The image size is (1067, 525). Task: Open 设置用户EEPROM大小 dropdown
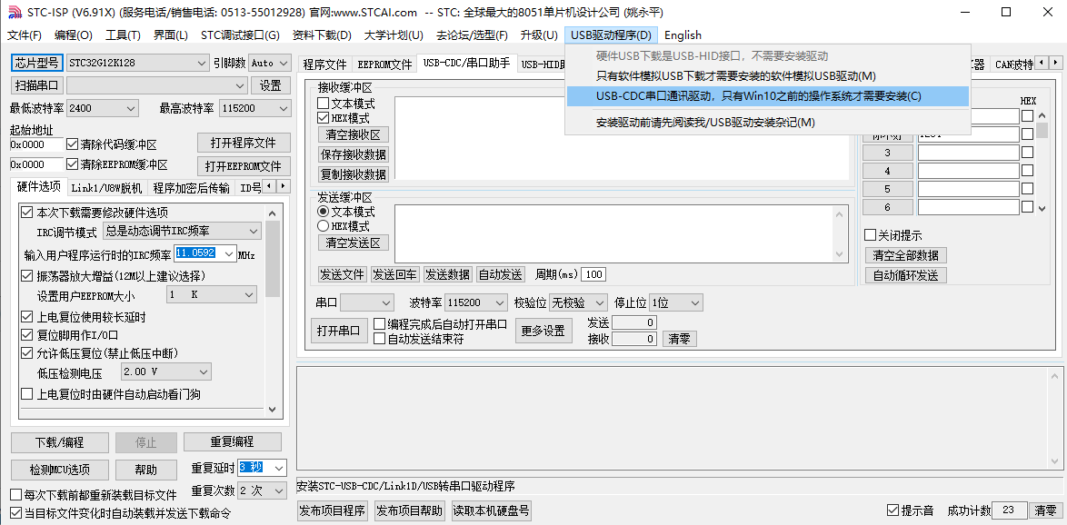coord(212,294)
